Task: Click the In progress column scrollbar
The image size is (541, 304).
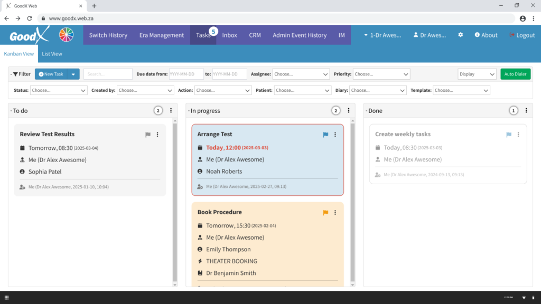Action: pyautogui.click(x=352, y=203)
